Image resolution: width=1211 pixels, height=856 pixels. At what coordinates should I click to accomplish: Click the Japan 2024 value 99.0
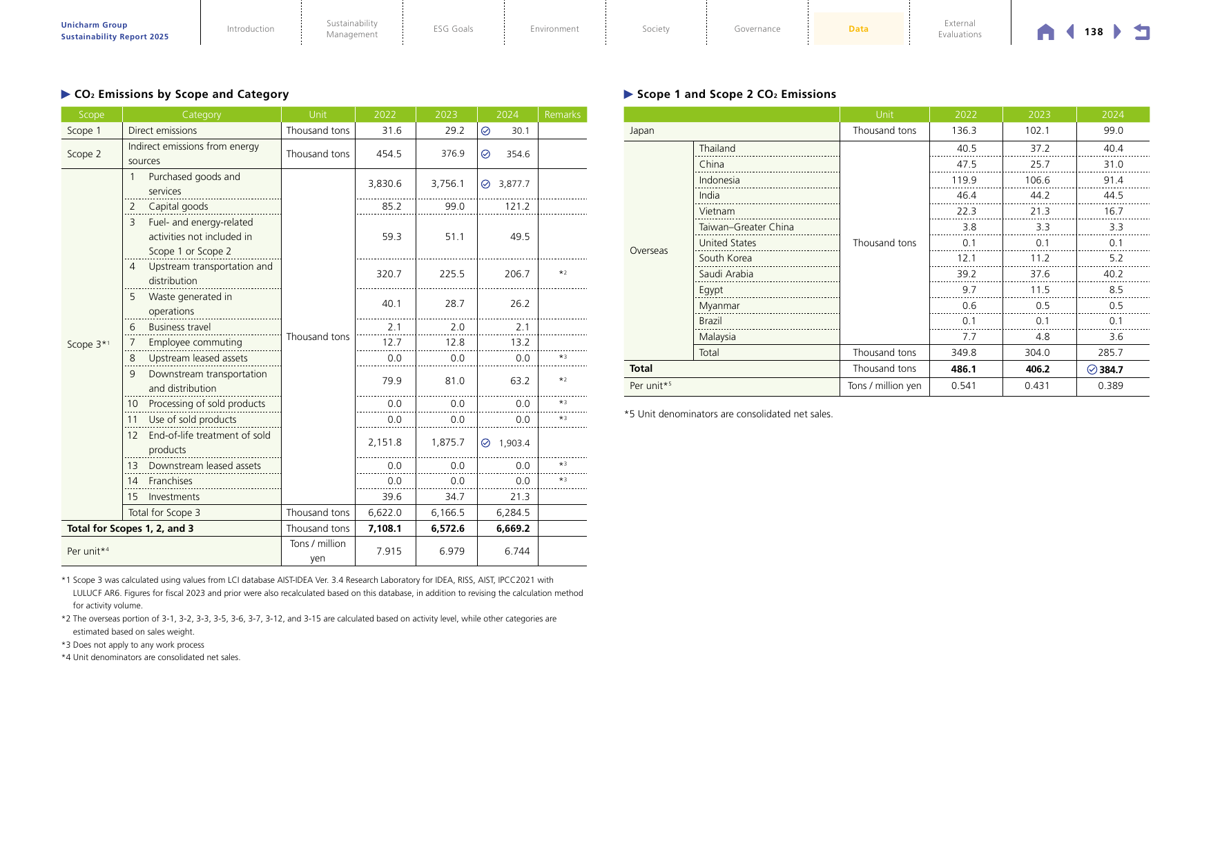(1113, 130)
